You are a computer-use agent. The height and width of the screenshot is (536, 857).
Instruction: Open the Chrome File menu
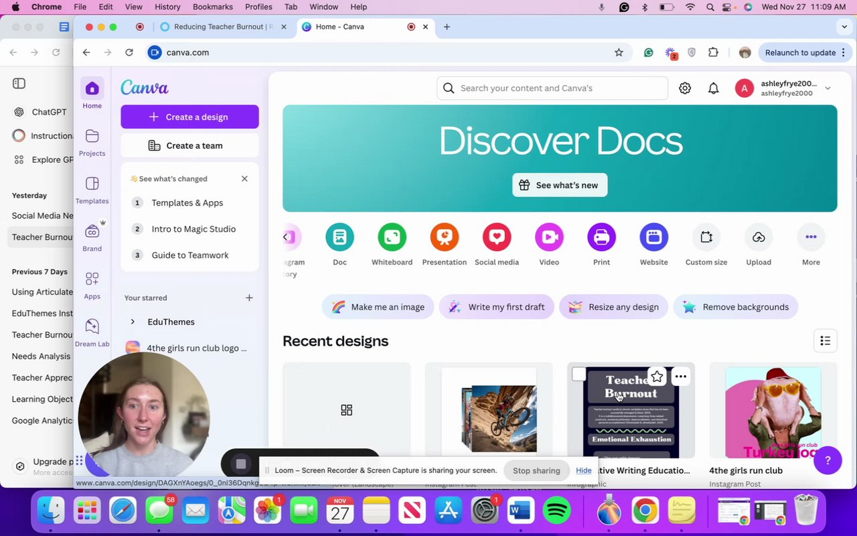pyautogui.click(x=80, y=7)
